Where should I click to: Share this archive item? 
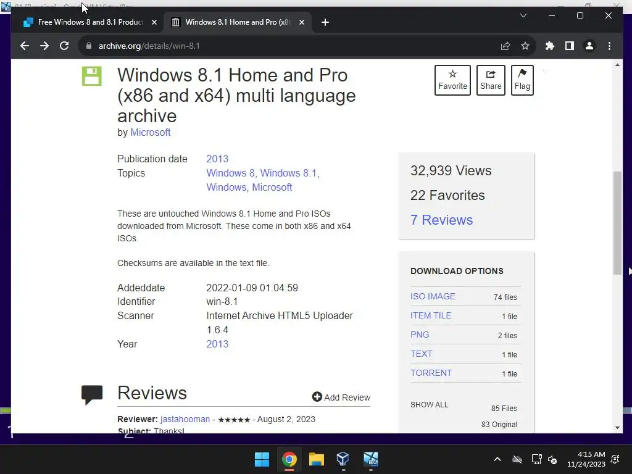click(x=491, y=80)
